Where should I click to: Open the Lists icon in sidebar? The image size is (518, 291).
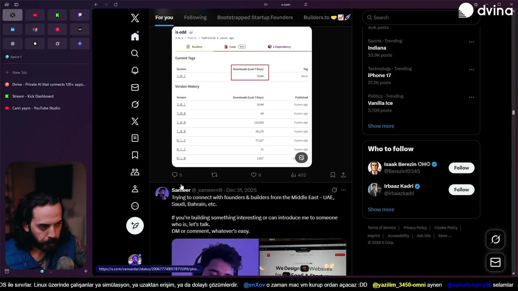point(135,138)
